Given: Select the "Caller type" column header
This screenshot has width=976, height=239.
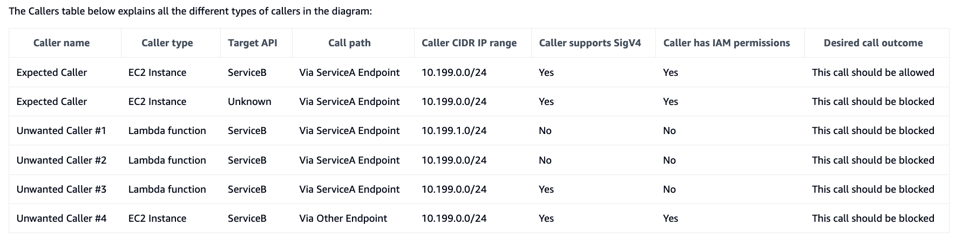Looking at the screenshot, I should pos(167,43).
